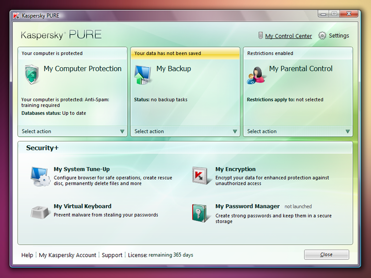Click 'not launched' status text

298,207
